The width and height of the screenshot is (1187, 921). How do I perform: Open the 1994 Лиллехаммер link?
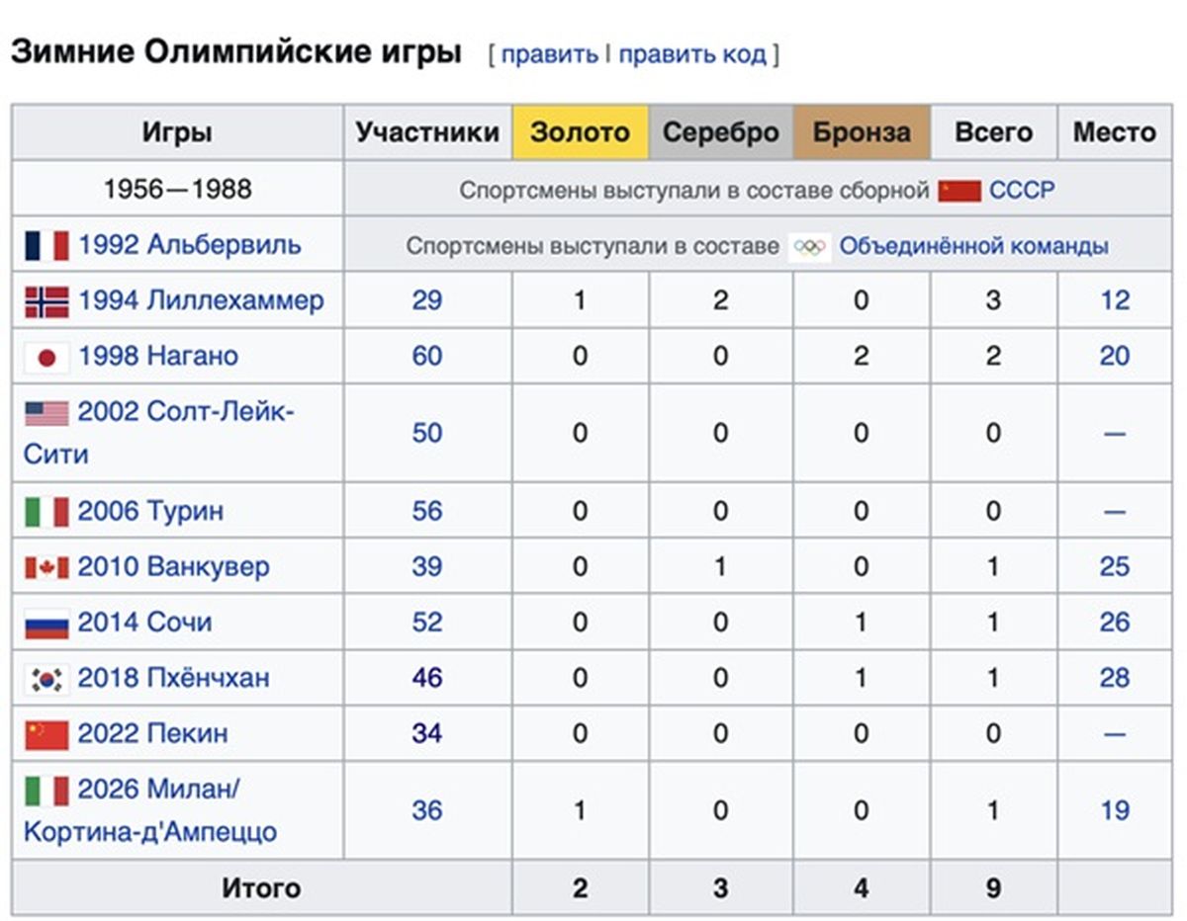pos(201,300)
